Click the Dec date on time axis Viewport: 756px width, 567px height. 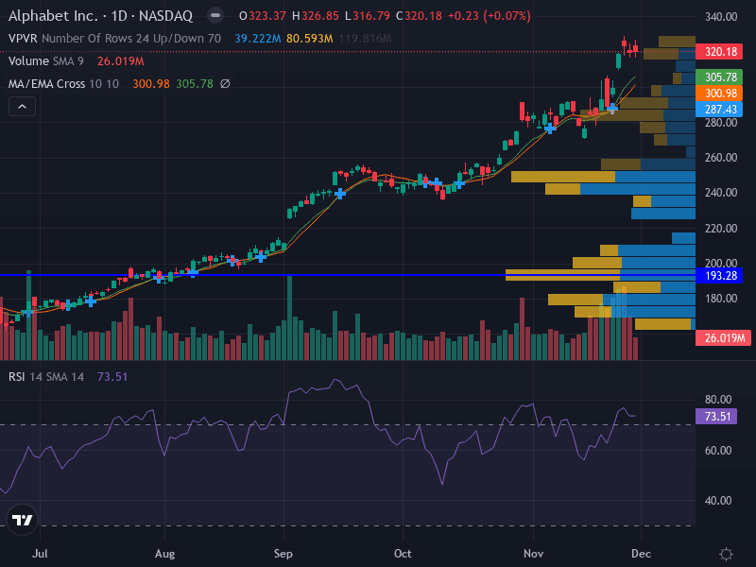point(641,554)
